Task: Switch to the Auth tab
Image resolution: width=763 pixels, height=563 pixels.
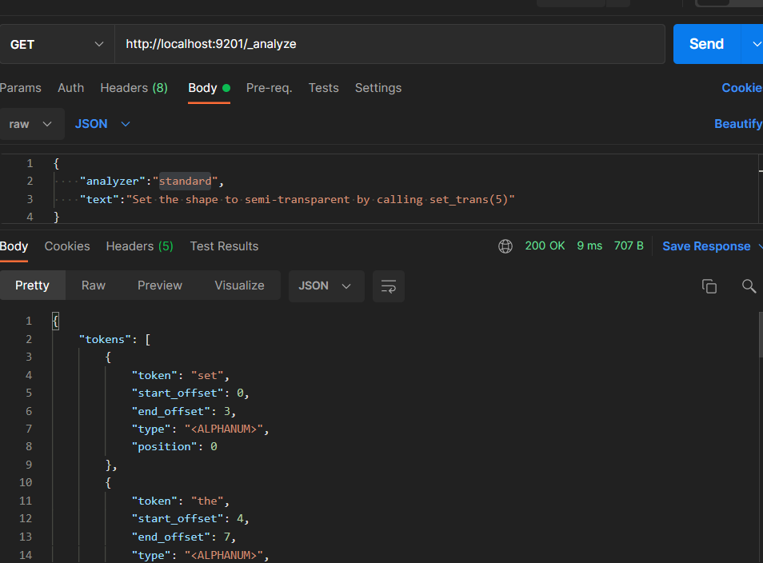Action: click(x=70, y=88)
